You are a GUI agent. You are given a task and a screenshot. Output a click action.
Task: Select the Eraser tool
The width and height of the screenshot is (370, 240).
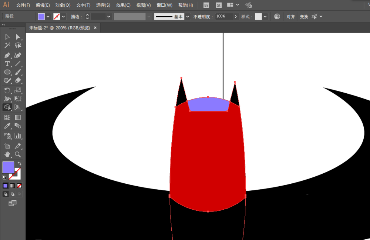coord(18,80)
